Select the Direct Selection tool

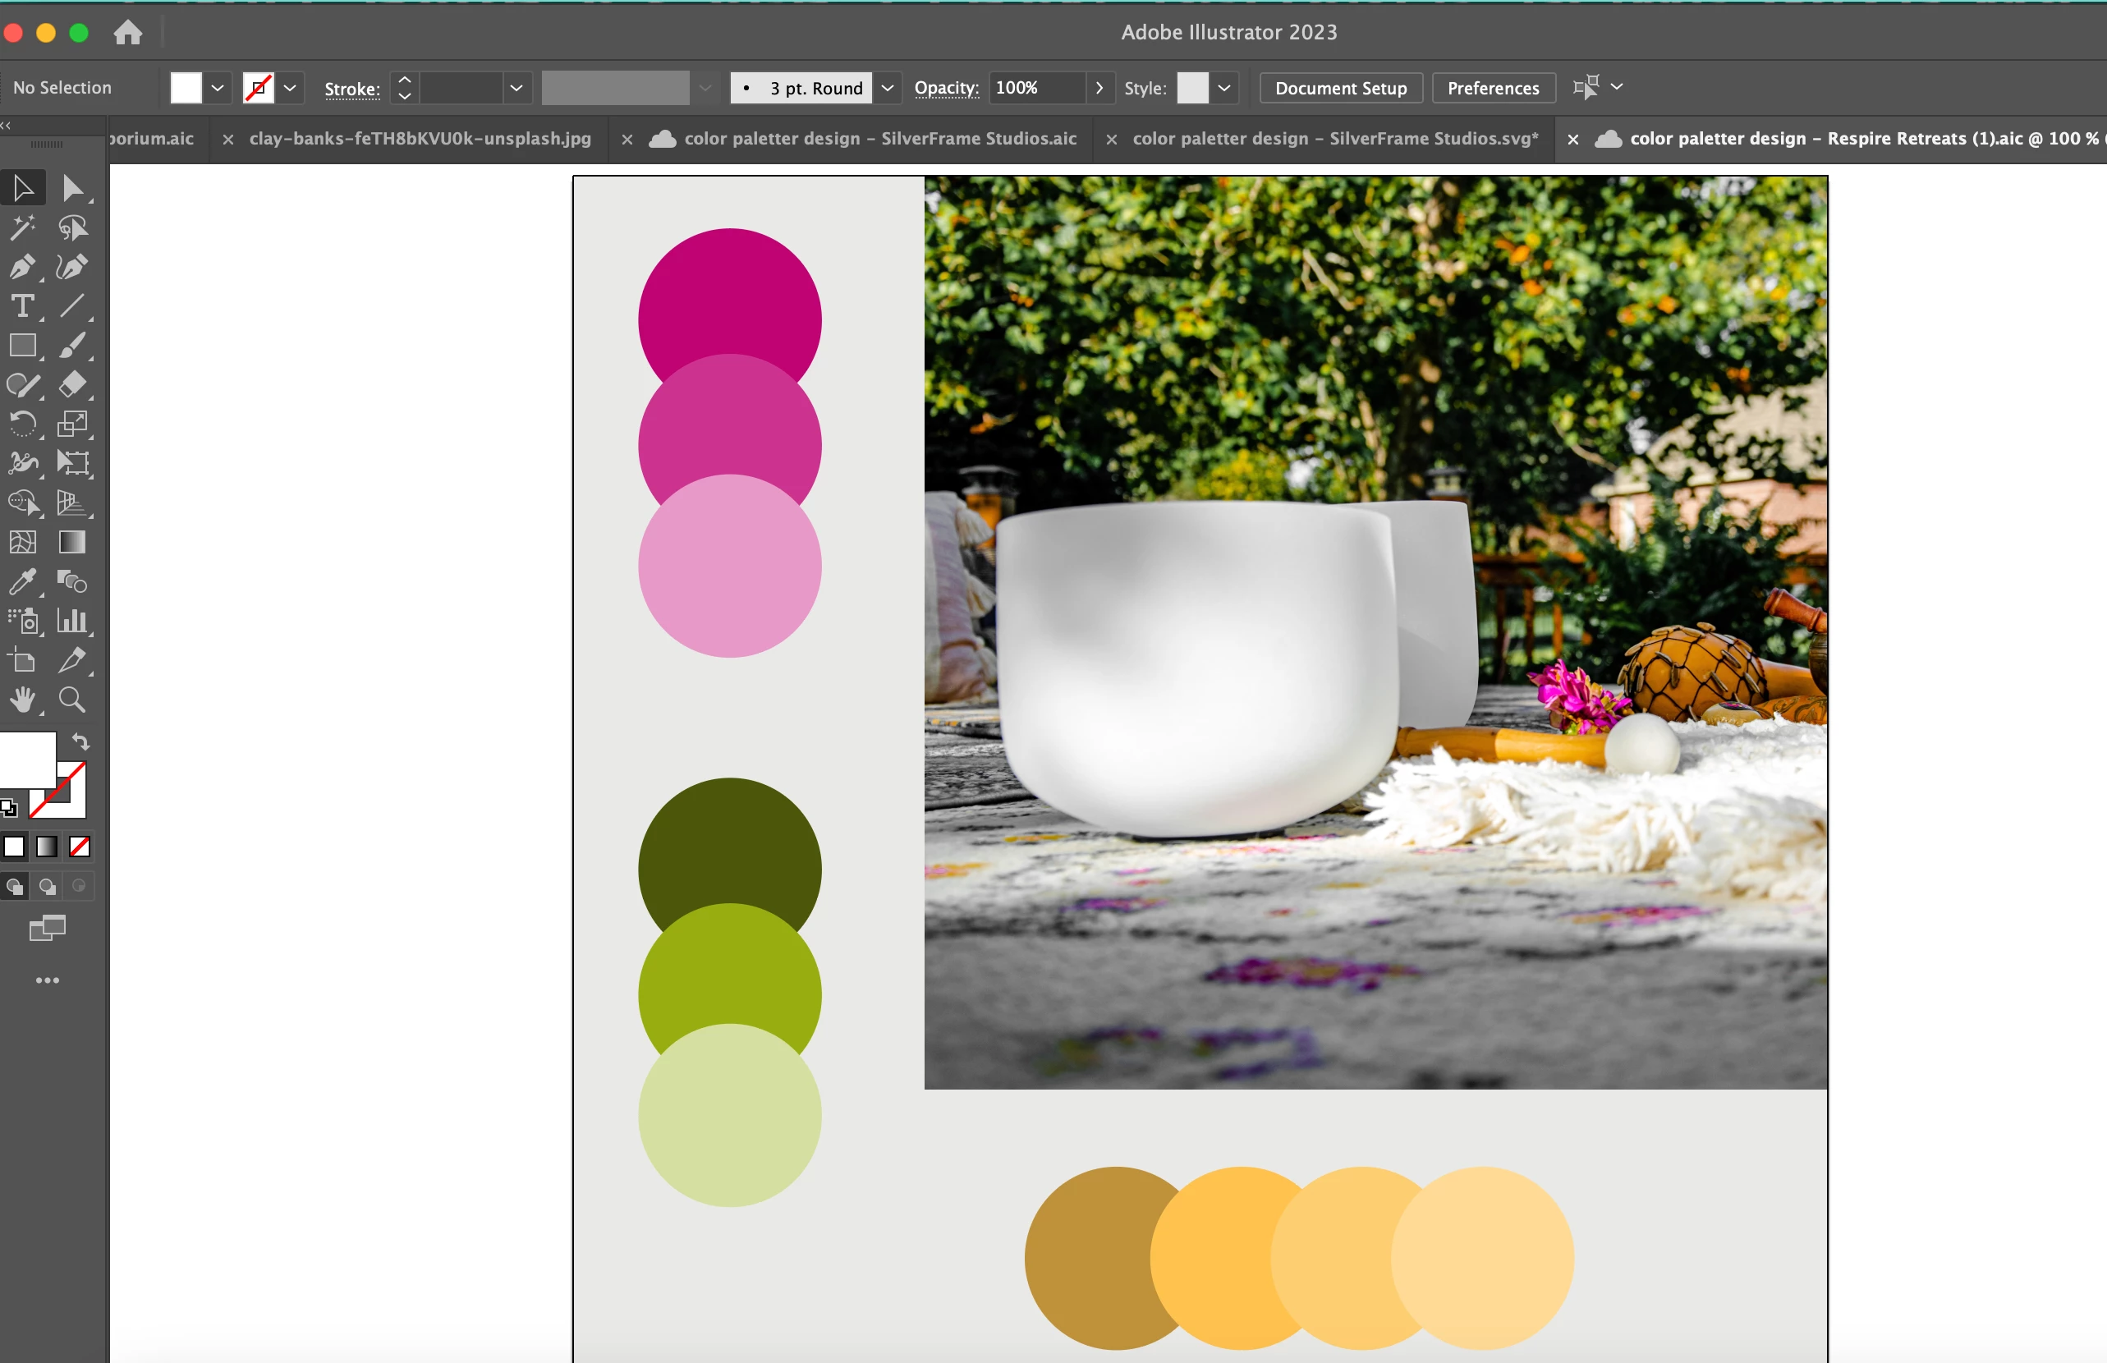(x=72, y=189)
